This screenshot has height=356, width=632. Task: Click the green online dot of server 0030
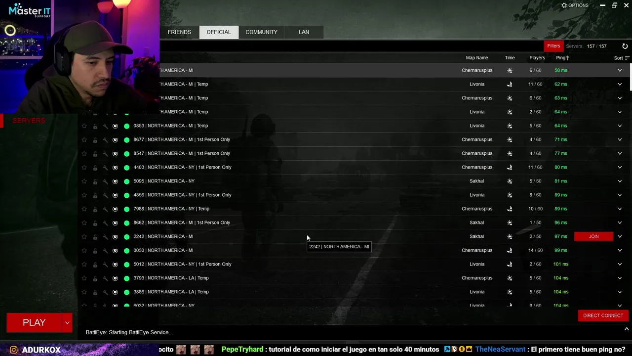126,251
